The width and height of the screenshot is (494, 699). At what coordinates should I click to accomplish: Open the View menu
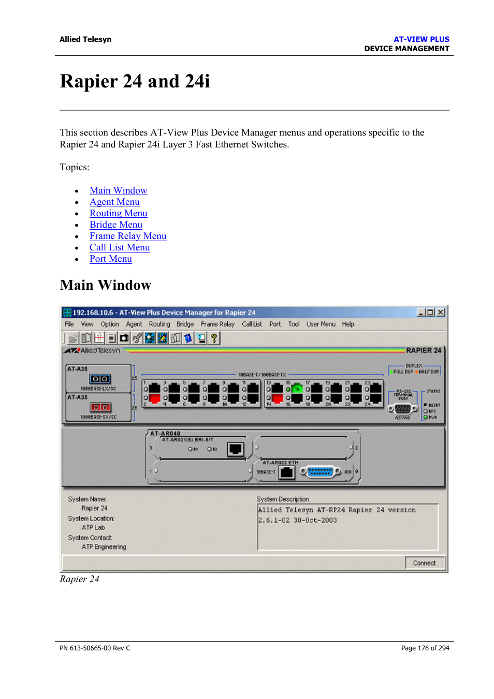tap(87, 324)
